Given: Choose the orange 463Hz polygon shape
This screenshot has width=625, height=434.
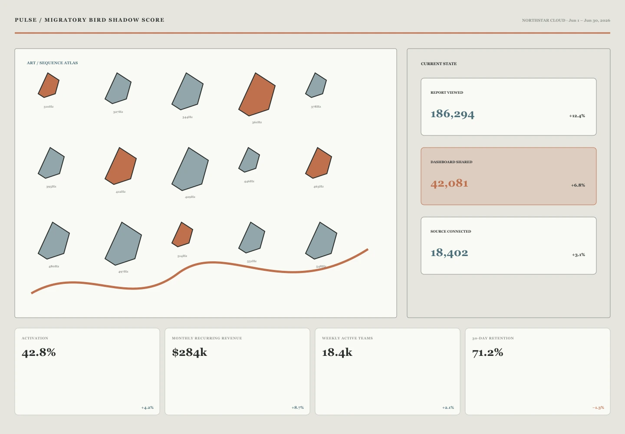Looking at the screenshot, I should (319, 163).
